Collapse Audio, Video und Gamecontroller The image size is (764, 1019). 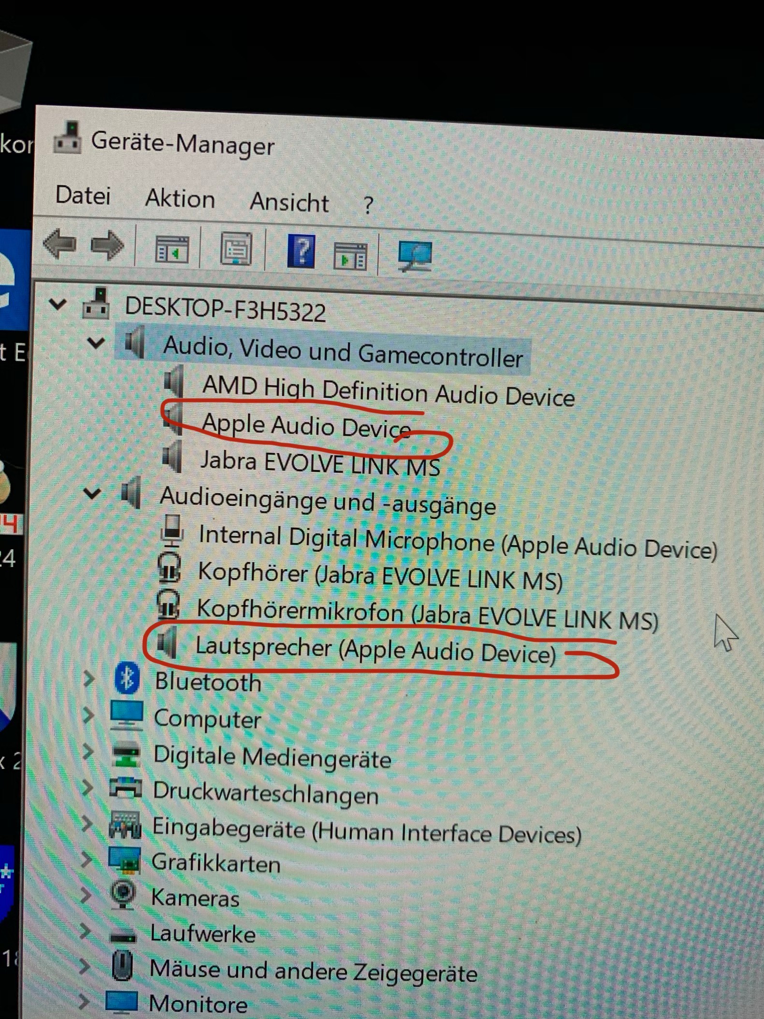[x=96, y=344]
